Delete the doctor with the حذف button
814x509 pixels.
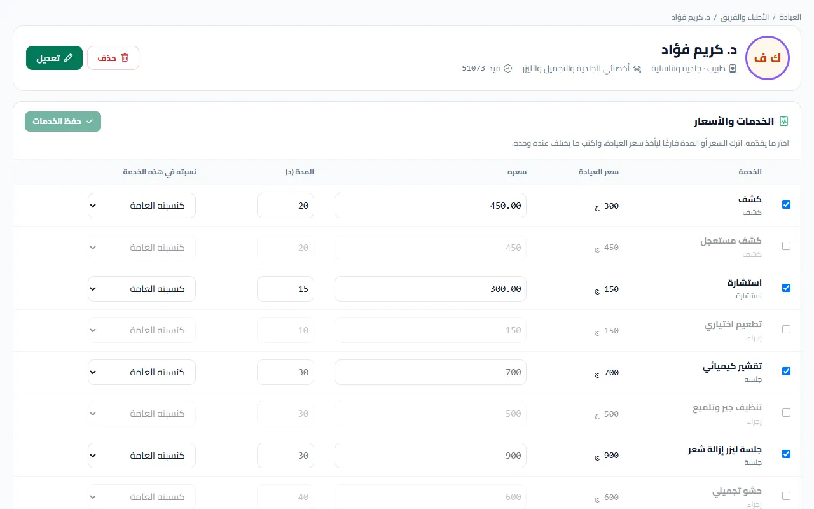click(x=113, y=58)
